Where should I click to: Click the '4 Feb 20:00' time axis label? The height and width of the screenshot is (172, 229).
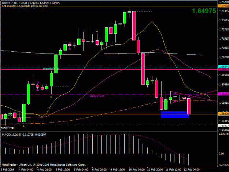[x=44, y=170]
